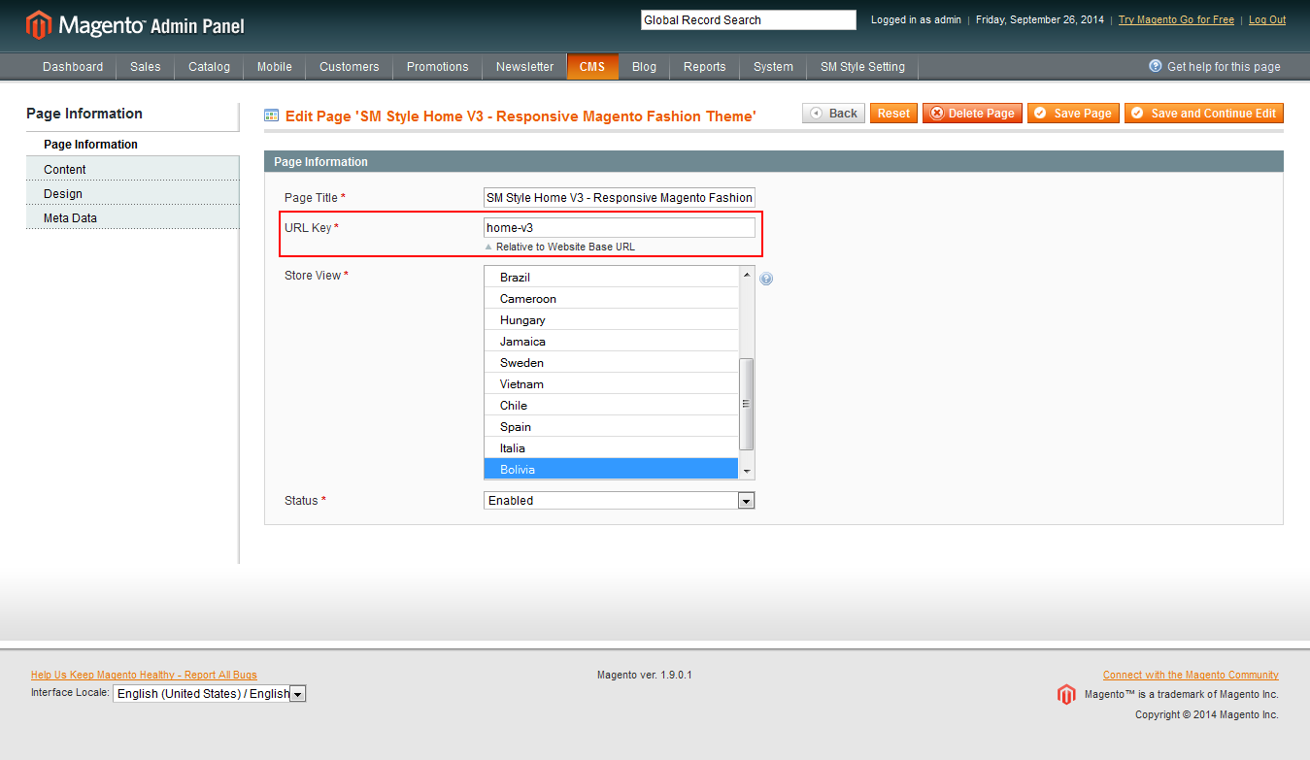This screenshot has width=1310, height=760.
Task: Click the help icon beside Store View list
Action: (x=766, y=279)
